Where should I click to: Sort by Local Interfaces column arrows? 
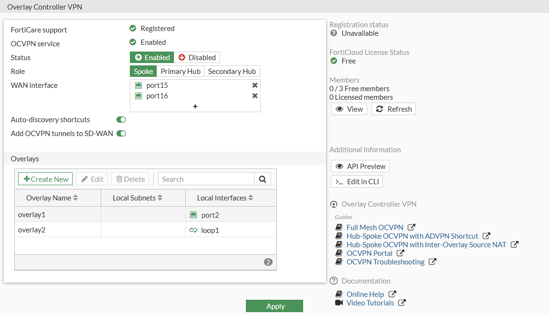tap(251, 198)
